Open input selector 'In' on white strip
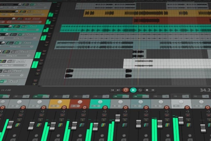Screen dimensions: 211x141 (x=177, y=106)
